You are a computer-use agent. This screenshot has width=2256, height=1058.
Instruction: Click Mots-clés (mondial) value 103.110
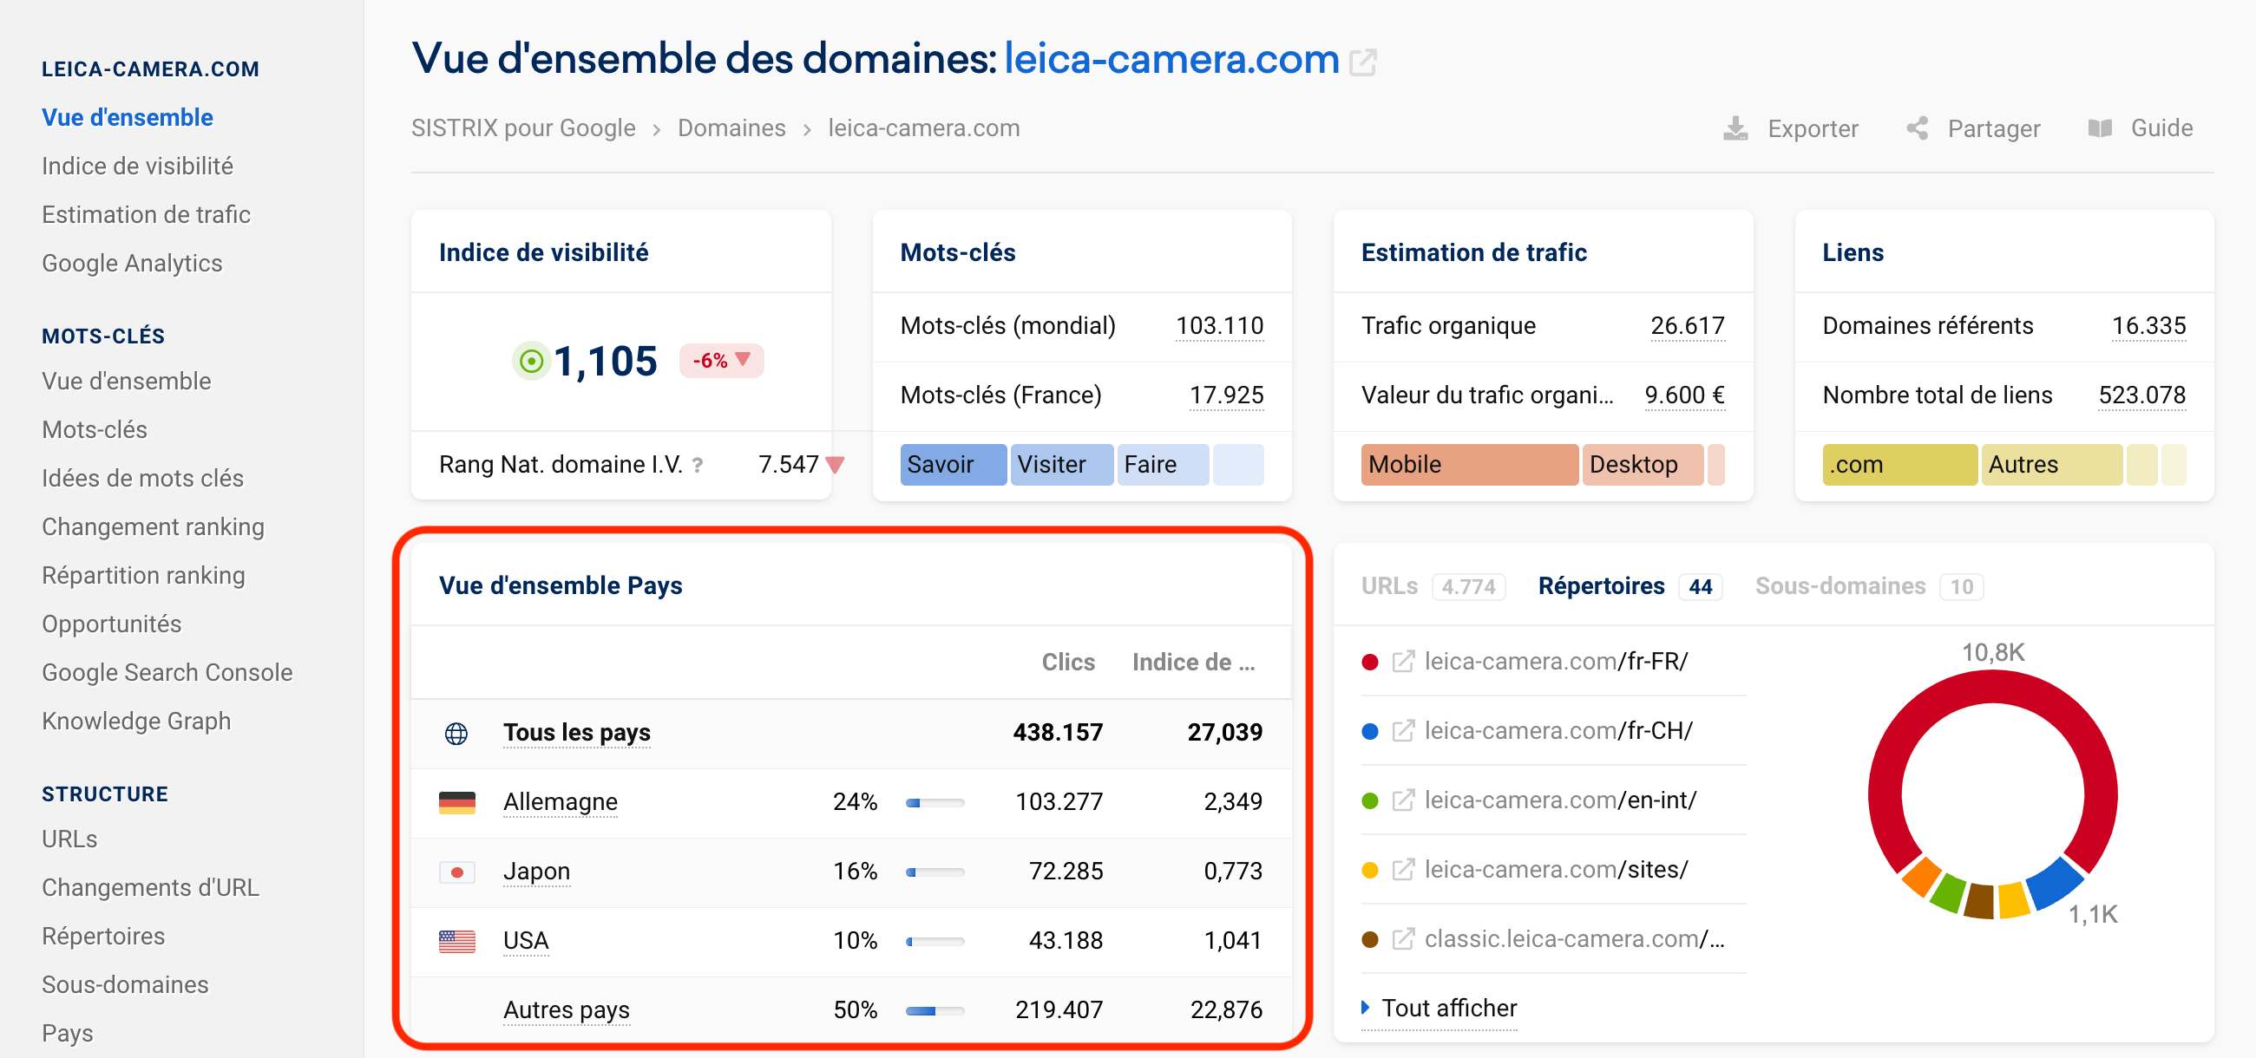(x=1219, y=325)
